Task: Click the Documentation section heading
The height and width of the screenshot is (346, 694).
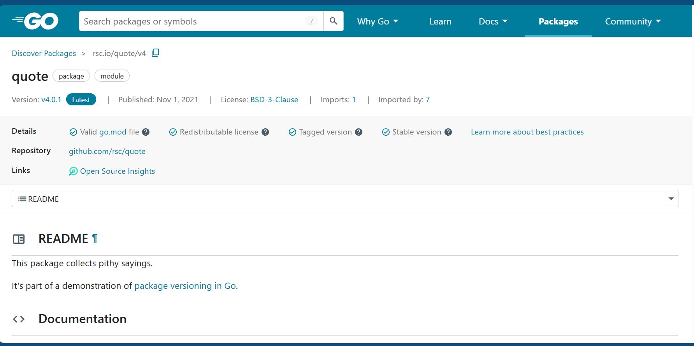Action: (83, 319)
